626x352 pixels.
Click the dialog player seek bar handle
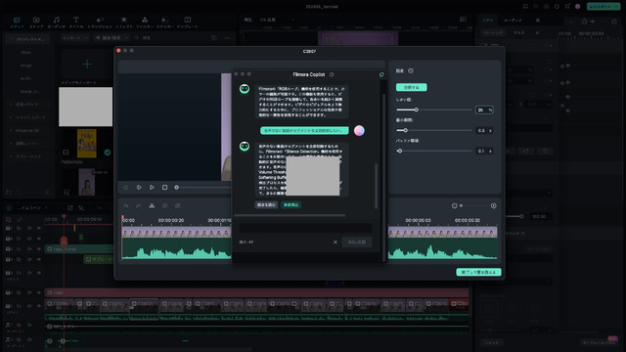coord(176,187)
